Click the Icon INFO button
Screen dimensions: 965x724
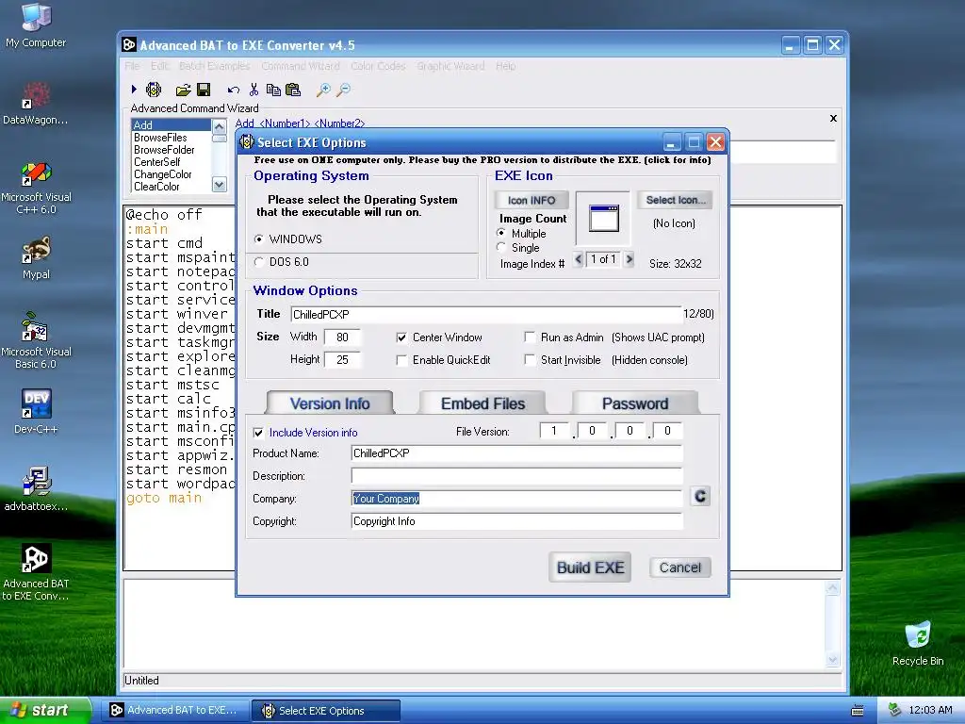(x=532, y=200)
